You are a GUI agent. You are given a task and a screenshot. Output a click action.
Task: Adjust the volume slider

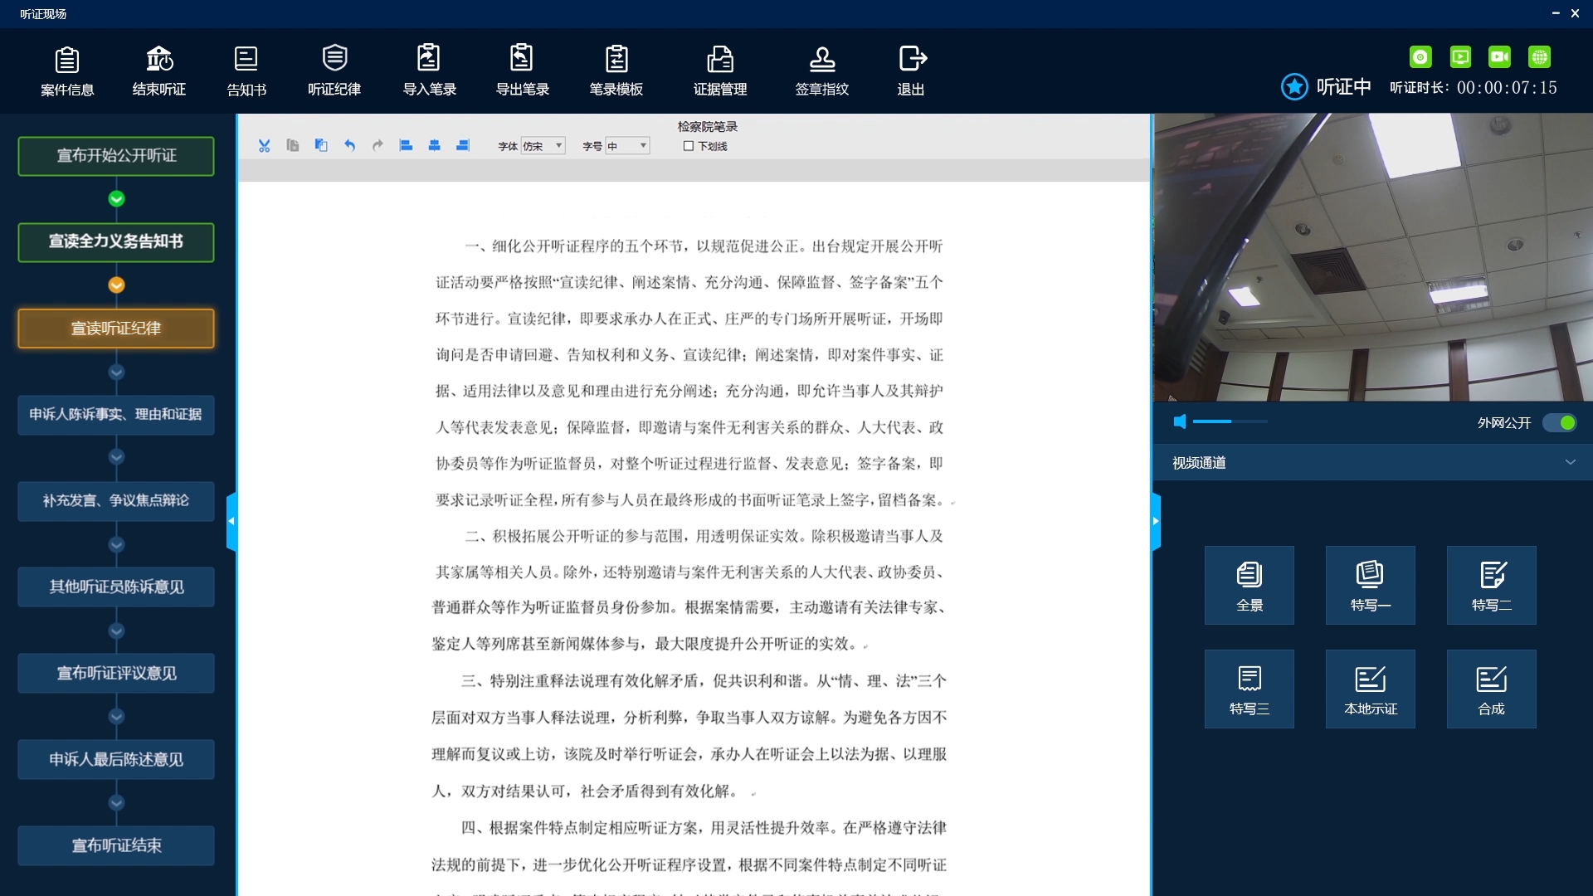point(1230,421)
